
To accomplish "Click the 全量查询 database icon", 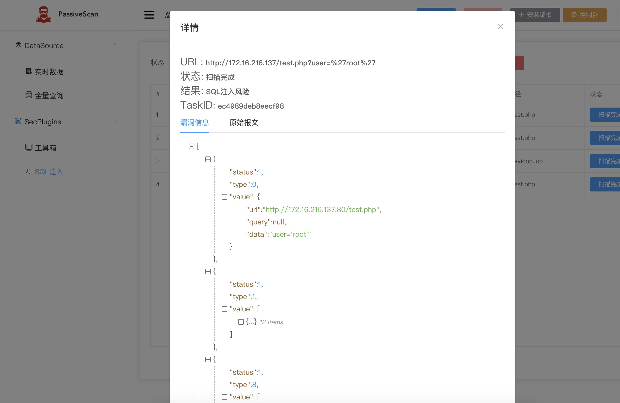I will pyautogui.click(x=29, y=95).
